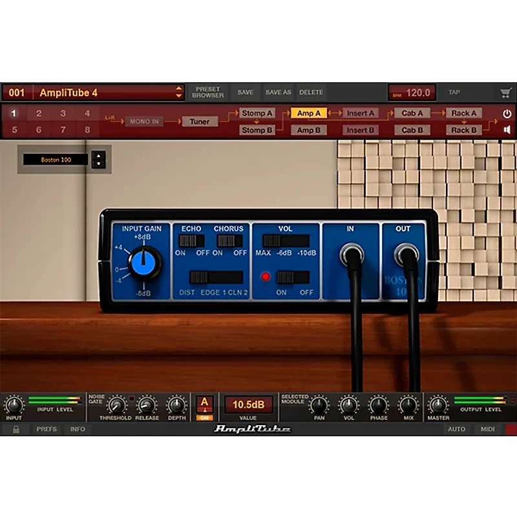Screen dimensions: 517x517
Task: Click the BPM 120.0 tempo field
Action: tap(412, 92)
